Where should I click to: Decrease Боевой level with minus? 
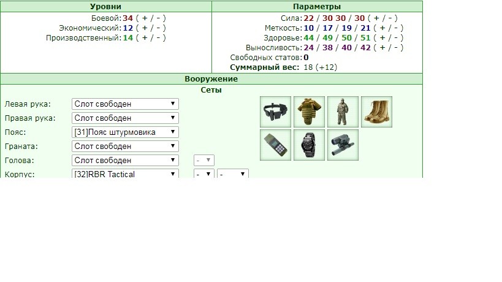[x=159, y=18]
